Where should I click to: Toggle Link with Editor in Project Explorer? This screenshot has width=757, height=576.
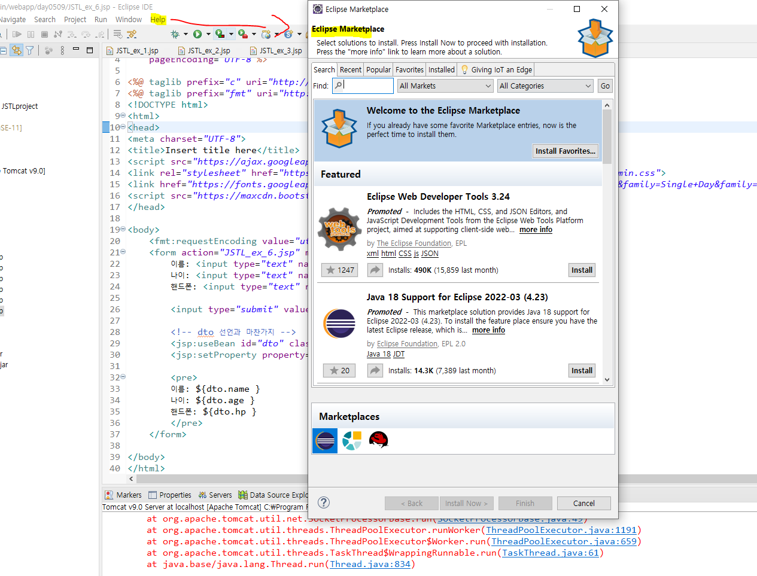click(16, 50)
